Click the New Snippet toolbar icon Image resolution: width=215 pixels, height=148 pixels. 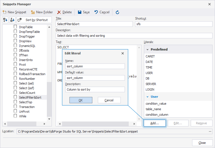(x=5, y=12)
